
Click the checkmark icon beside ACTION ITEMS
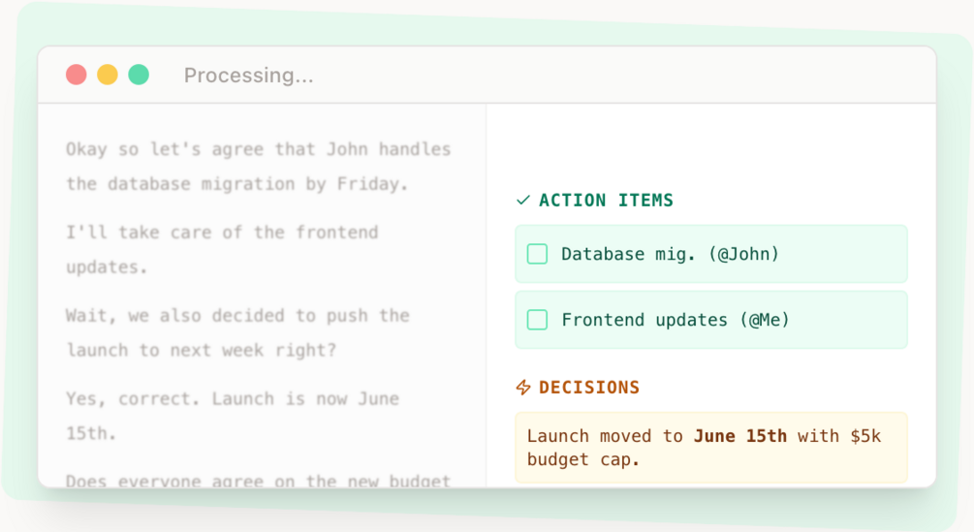[x=523, y=201]
